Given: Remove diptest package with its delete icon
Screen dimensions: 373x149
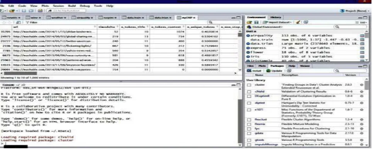Looking at the screenshot, I should [x=361, y=103].
